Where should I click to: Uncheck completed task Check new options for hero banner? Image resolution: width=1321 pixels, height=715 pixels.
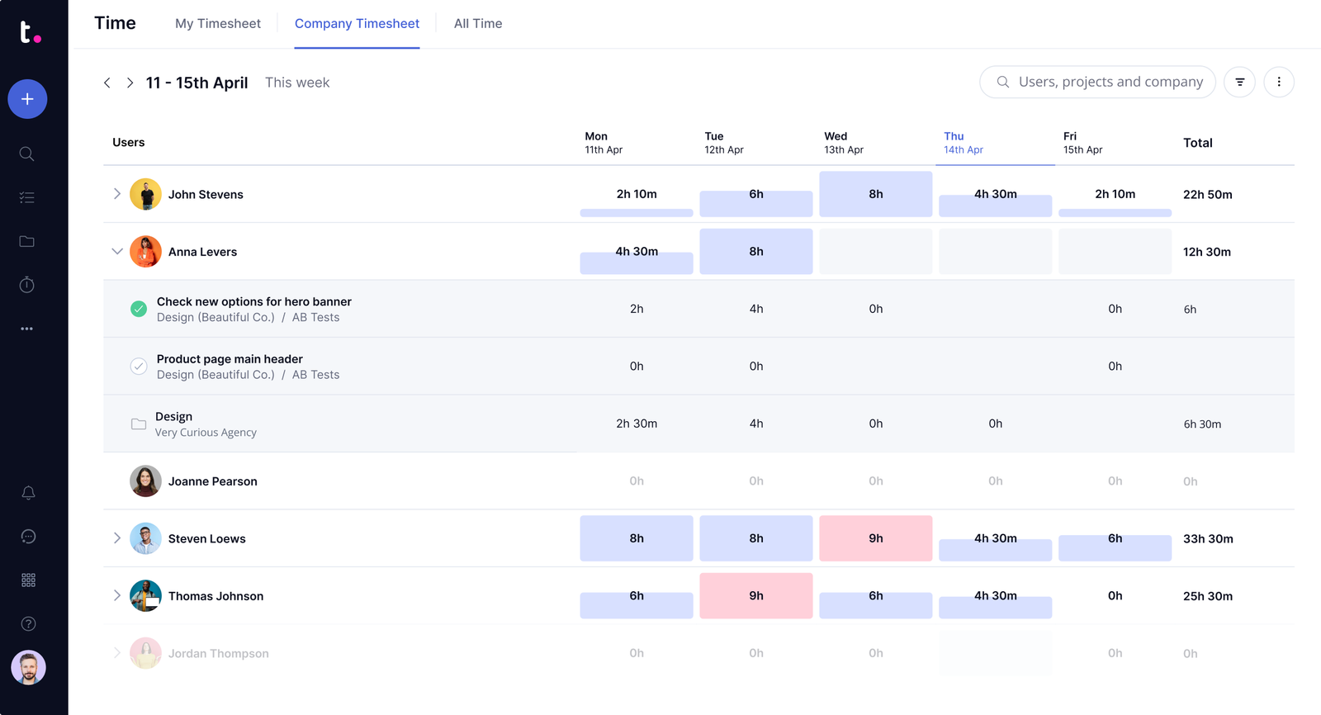click(x=139, y=309)
